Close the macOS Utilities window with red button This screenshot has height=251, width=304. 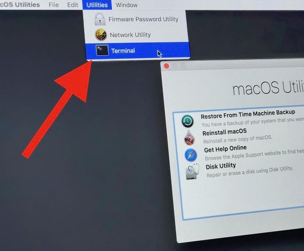point(166,66)
